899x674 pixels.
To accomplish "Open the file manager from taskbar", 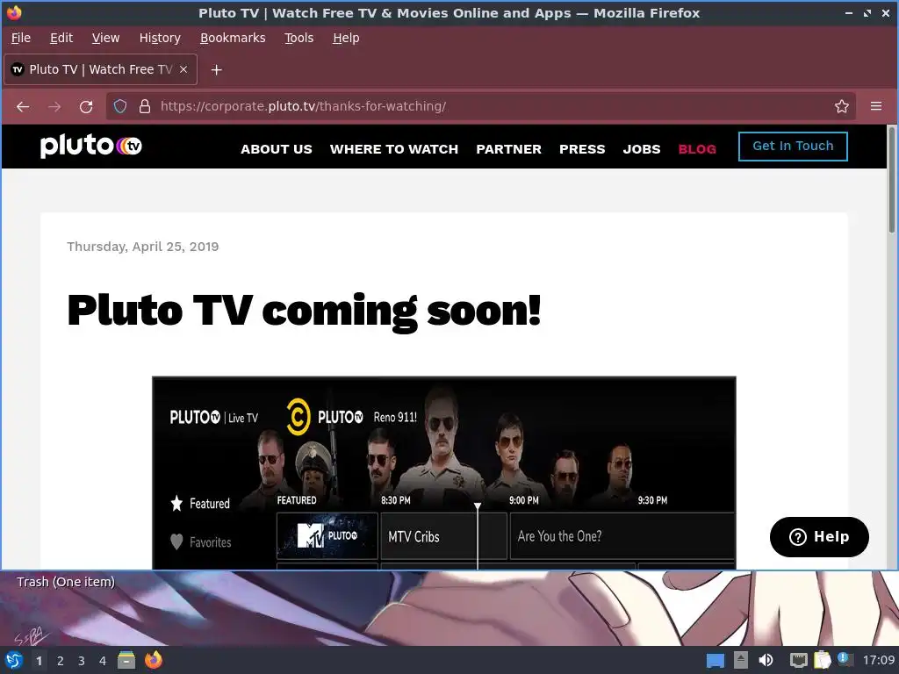I will coord(126,660).
